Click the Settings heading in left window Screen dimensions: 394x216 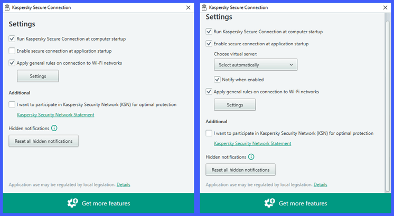coord(22,24)
